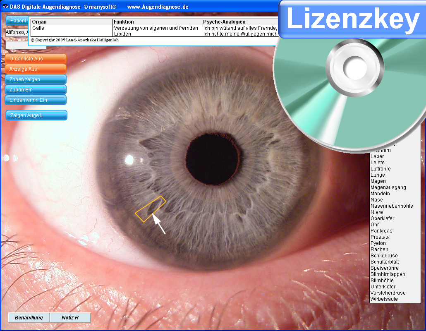
Task: Enable the Zupan Ein overlay
Action: (36, 90)
